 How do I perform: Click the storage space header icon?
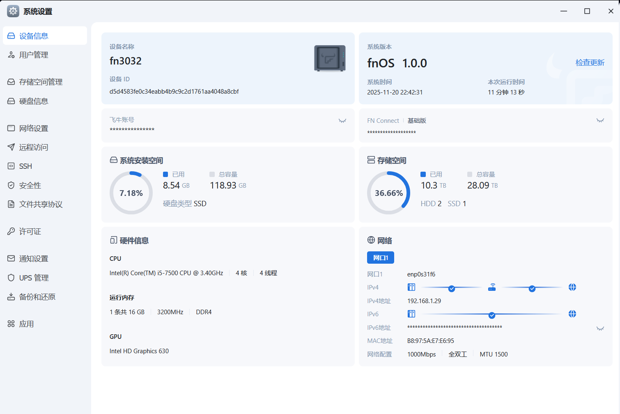(x=371, y=160)
